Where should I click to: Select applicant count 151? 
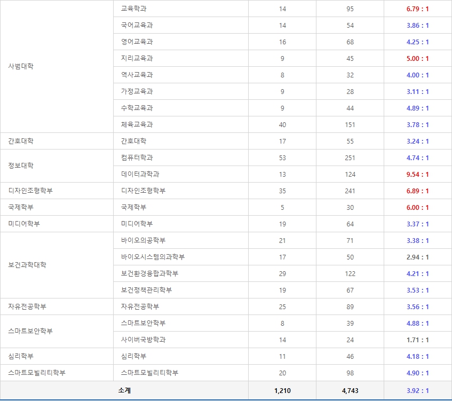350,125
